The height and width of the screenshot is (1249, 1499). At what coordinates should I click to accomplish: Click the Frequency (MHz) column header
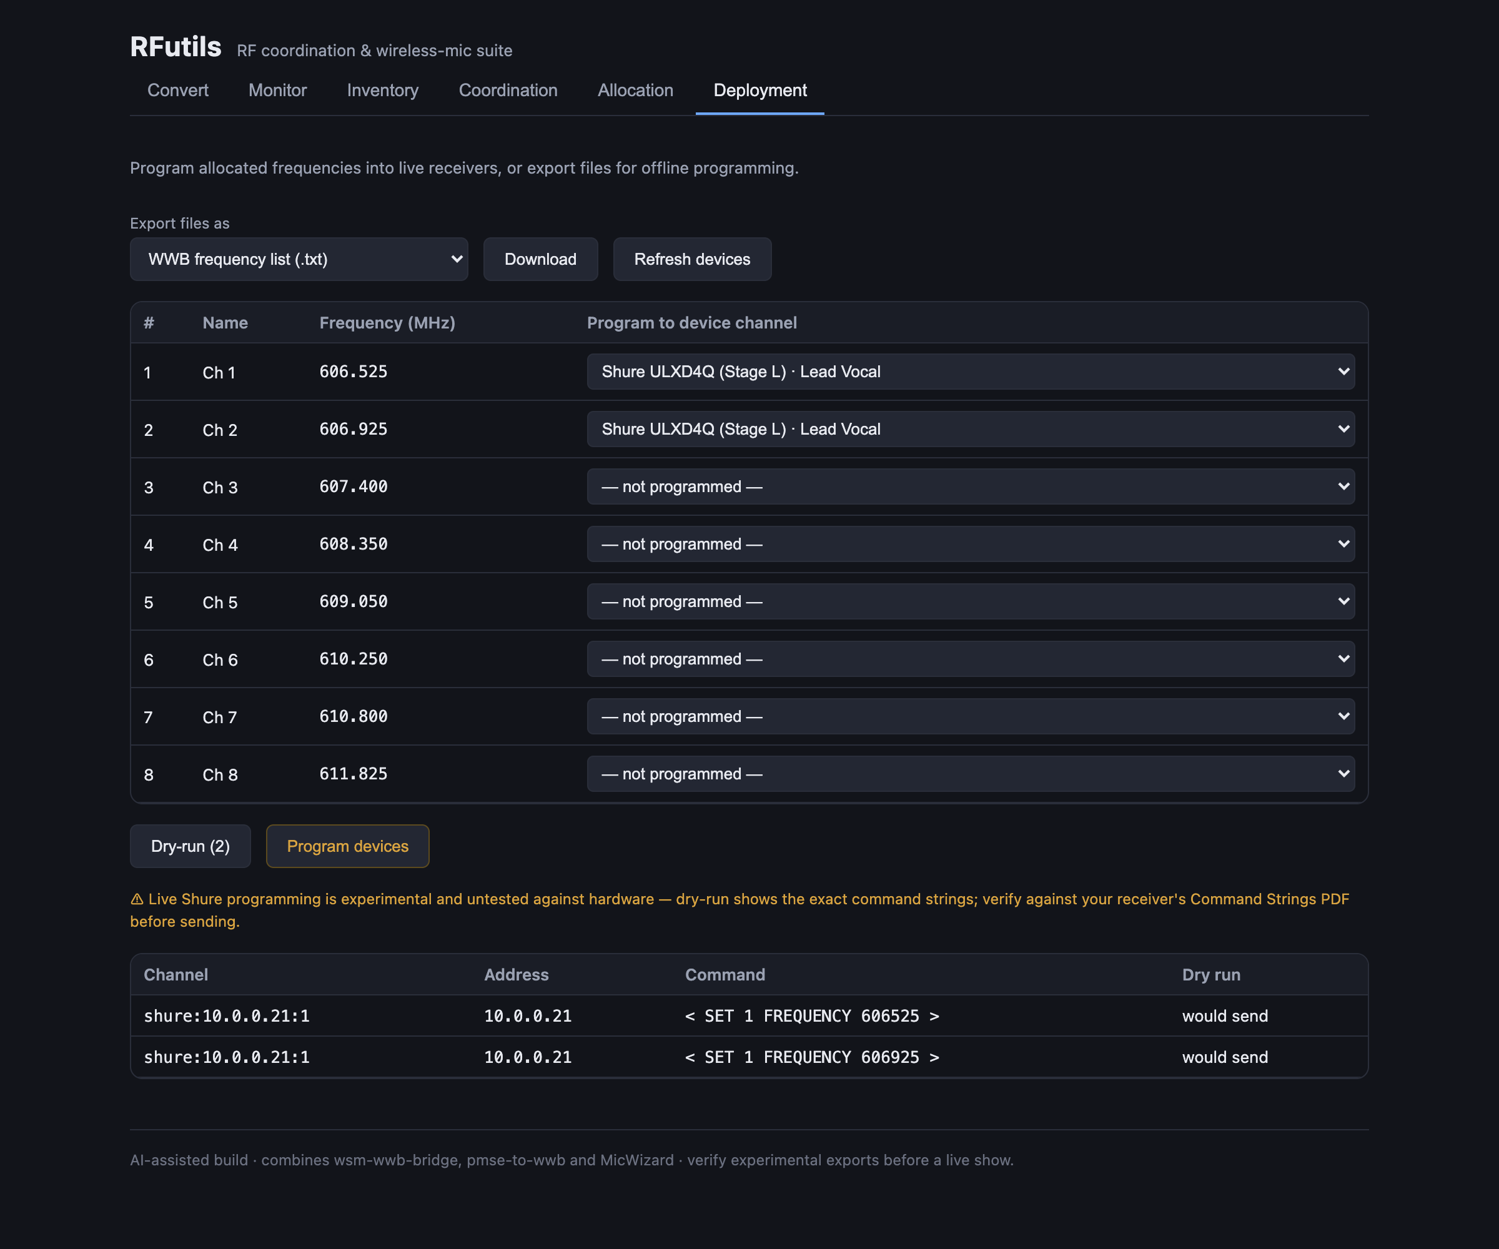point(387,323)
